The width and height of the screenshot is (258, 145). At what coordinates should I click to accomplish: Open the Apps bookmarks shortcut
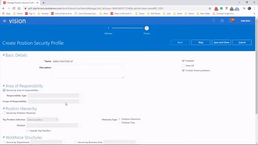pos(6,13)
